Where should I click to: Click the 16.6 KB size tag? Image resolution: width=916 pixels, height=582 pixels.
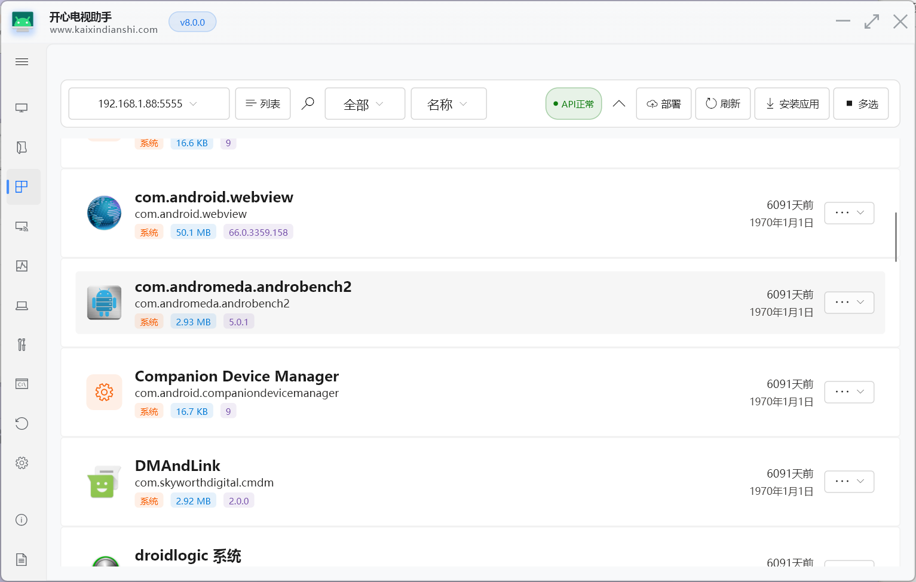(192, 143)
